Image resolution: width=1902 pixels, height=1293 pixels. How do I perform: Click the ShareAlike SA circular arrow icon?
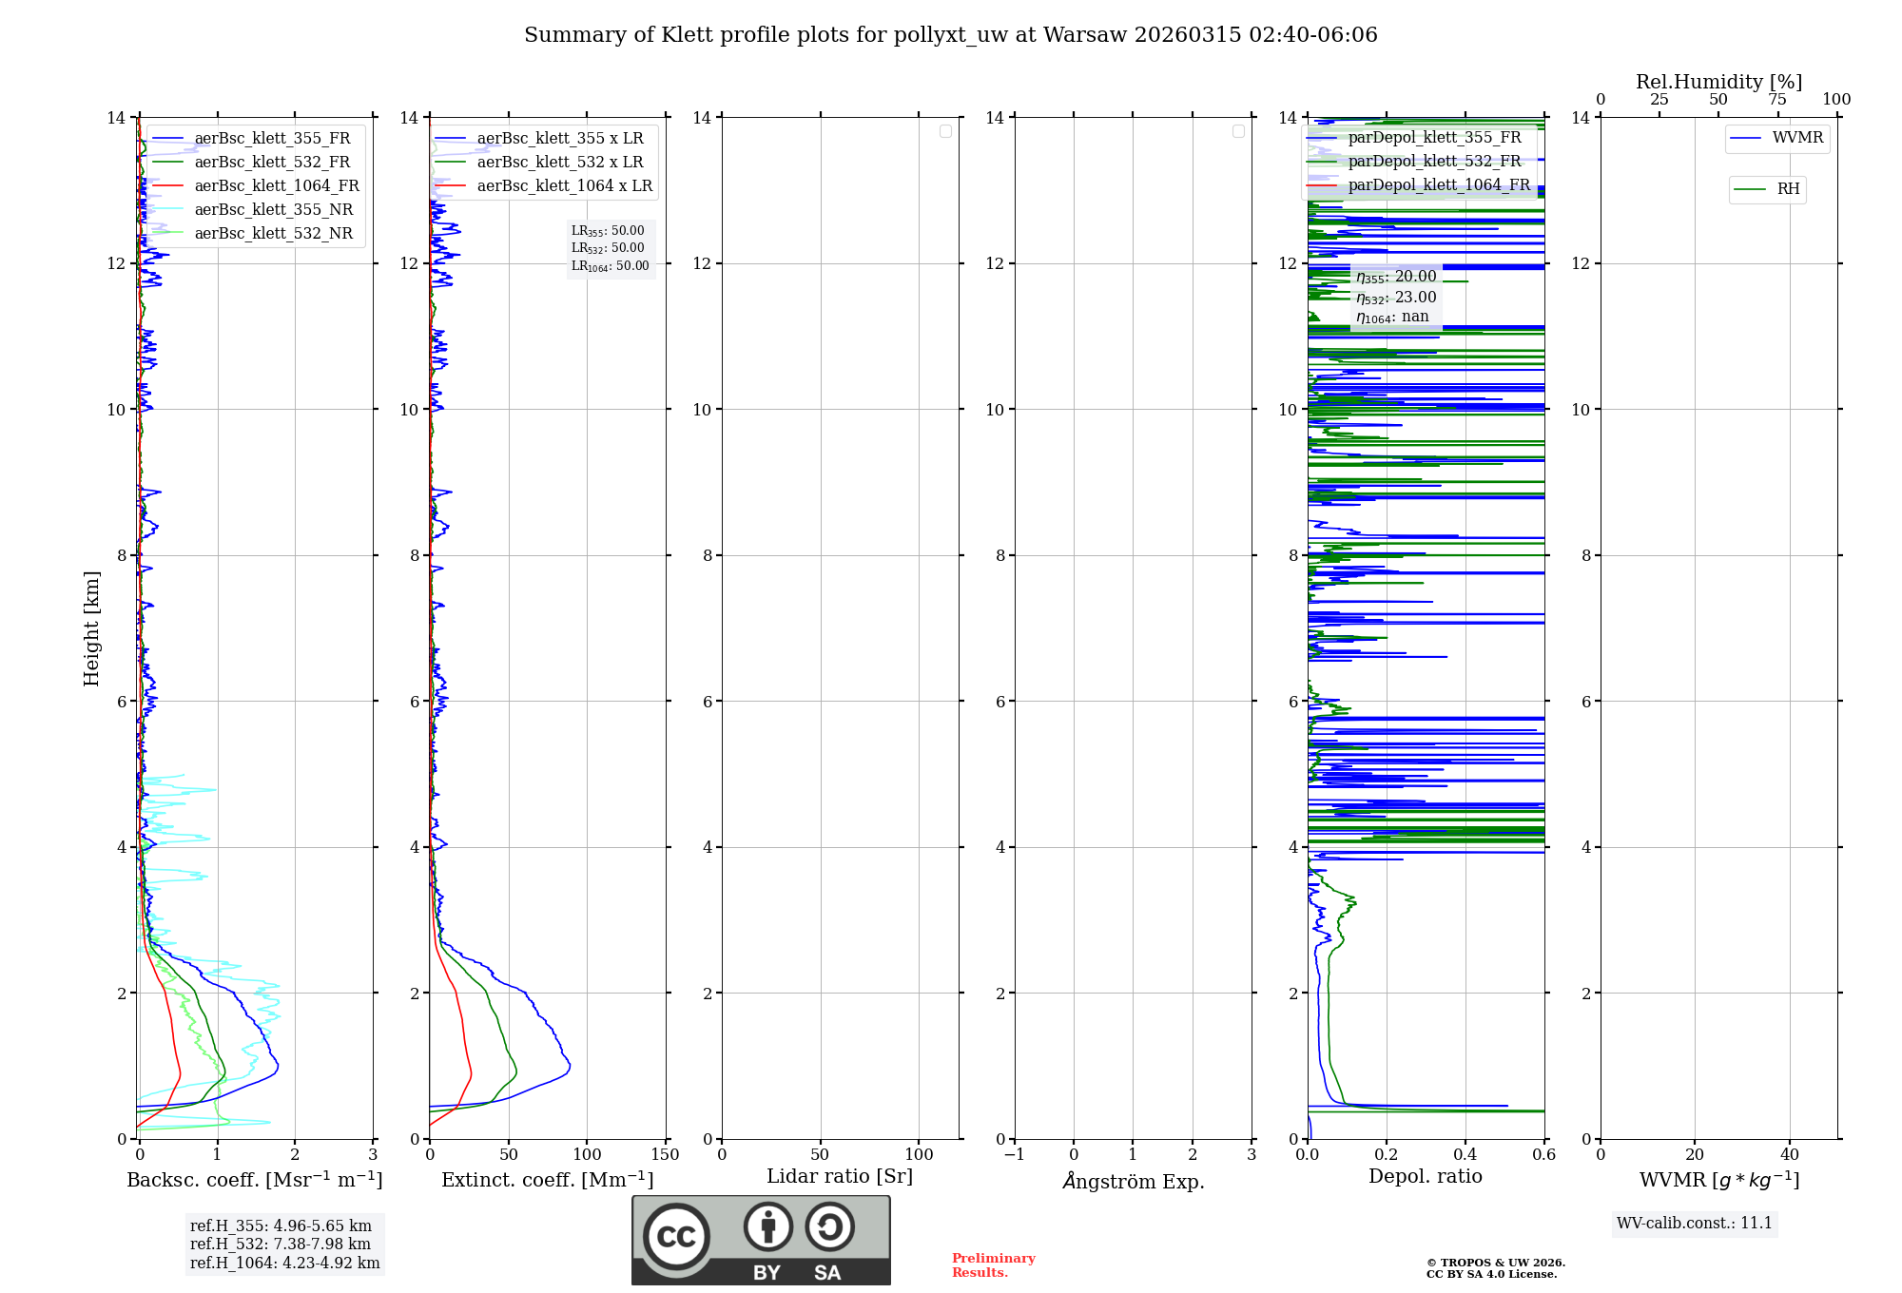[829, 1226]
